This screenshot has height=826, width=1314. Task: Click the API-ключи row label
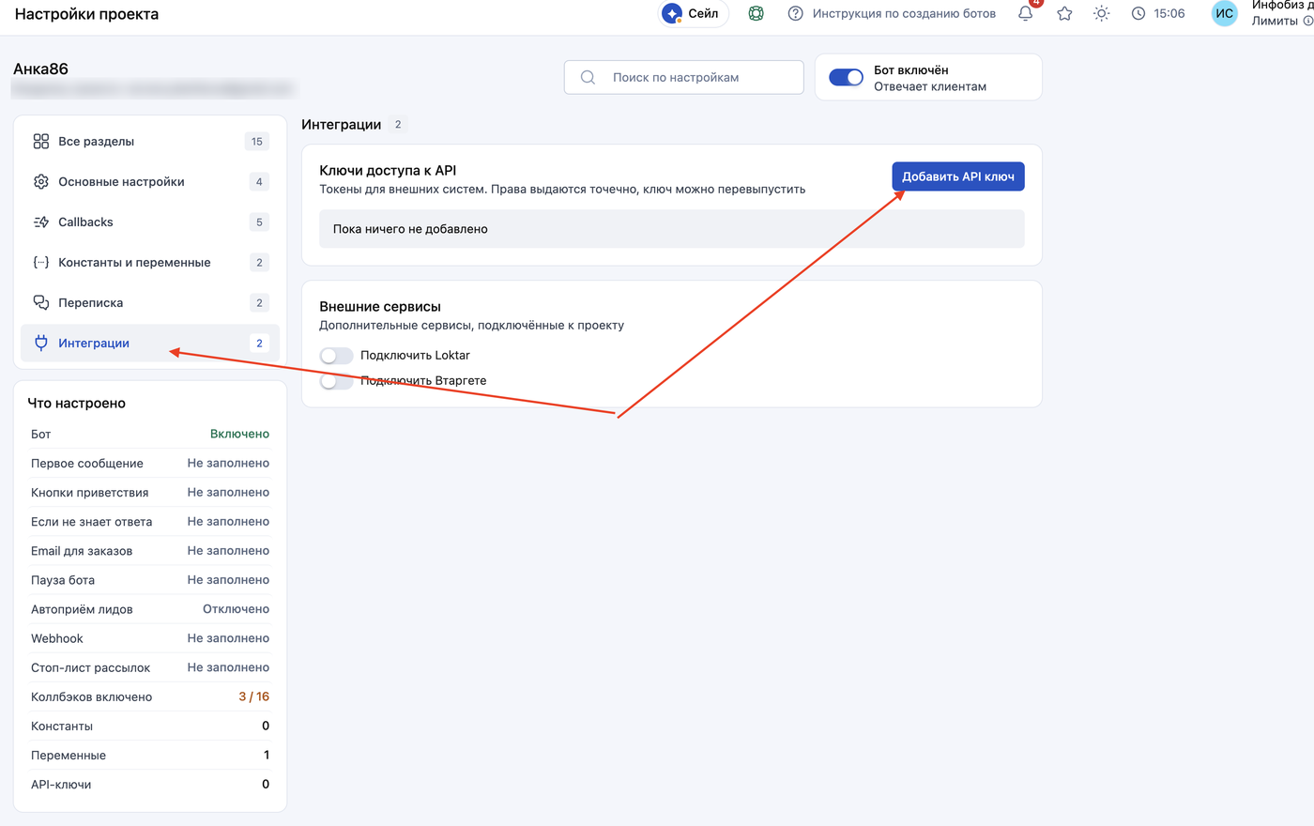click(x=61, y=784)
